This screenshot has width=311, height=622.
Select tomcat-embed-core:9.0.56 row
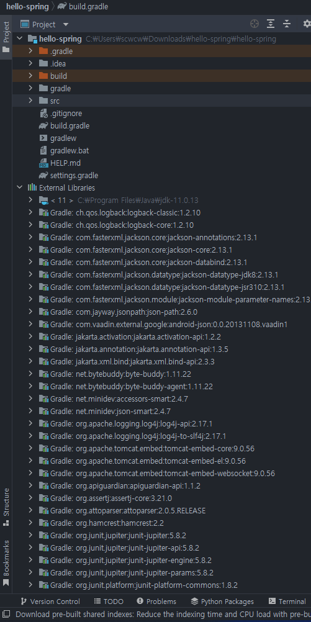tap(161, 448)
